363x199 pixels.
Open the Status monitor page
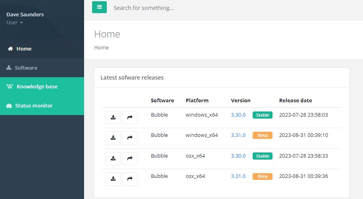tap(33, 106)
